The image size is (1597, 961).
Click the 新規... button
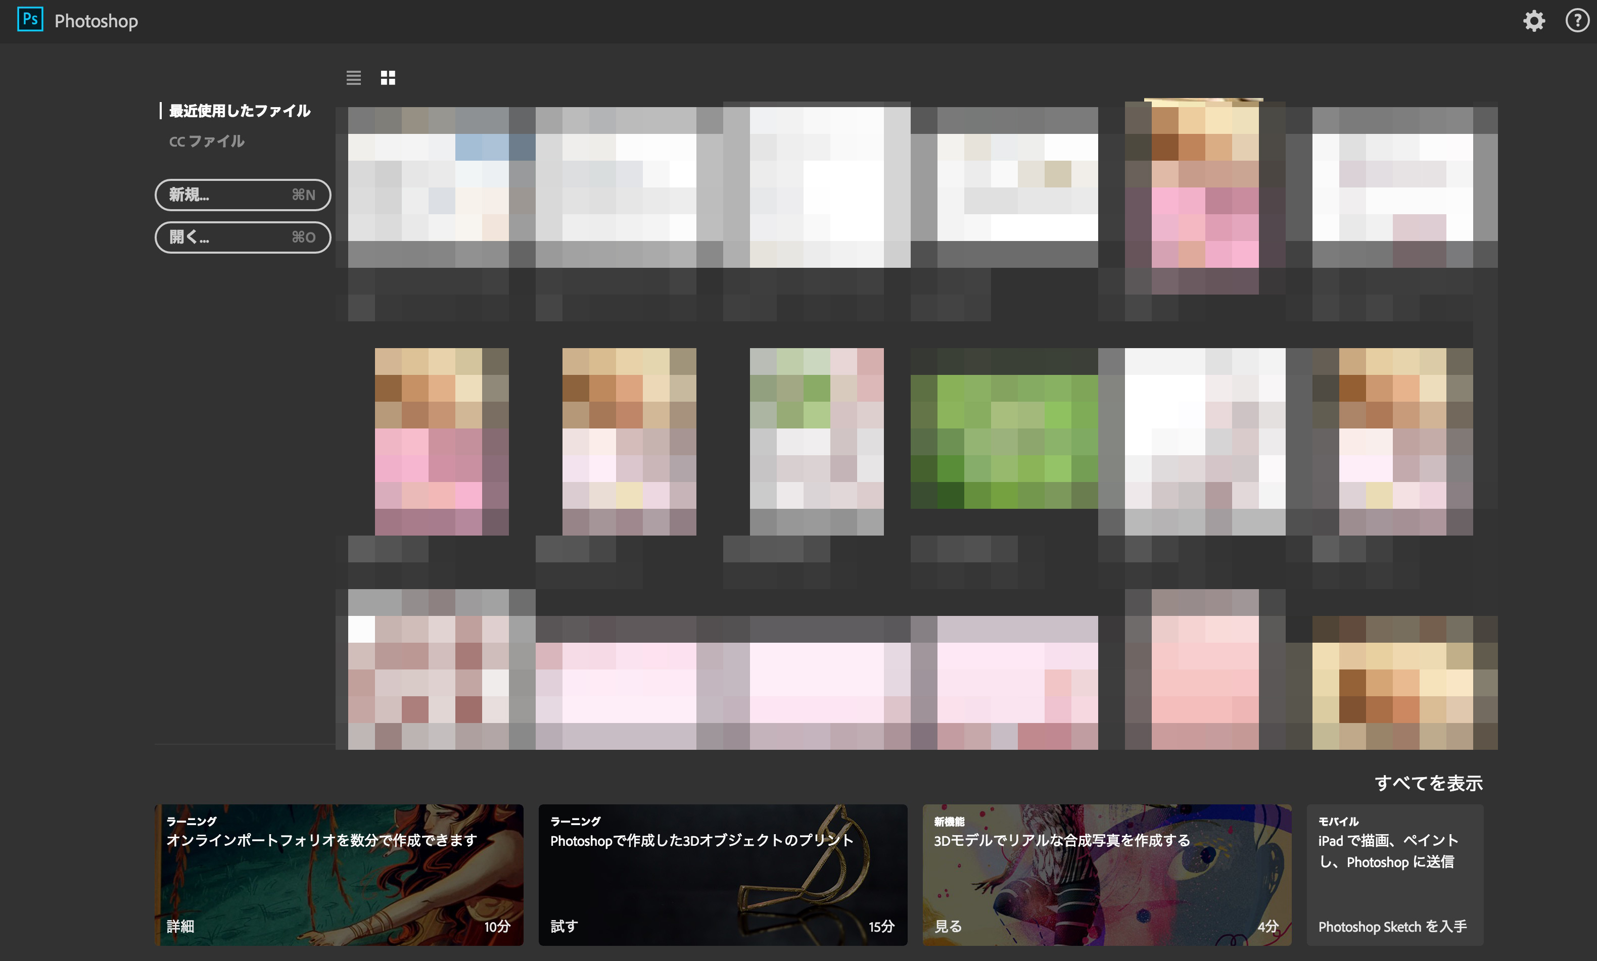(243, 195)
